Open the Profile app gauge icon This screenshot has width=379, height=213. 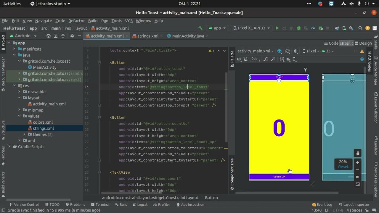(313, 28)
